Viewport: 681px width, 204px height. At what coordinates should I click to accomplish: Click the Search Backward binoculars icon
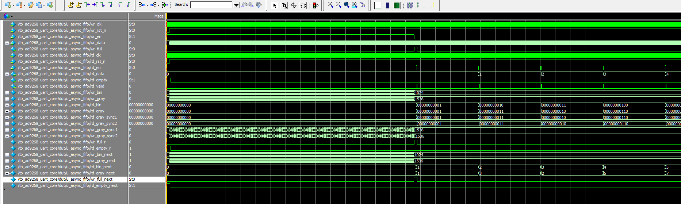[245, 5]
